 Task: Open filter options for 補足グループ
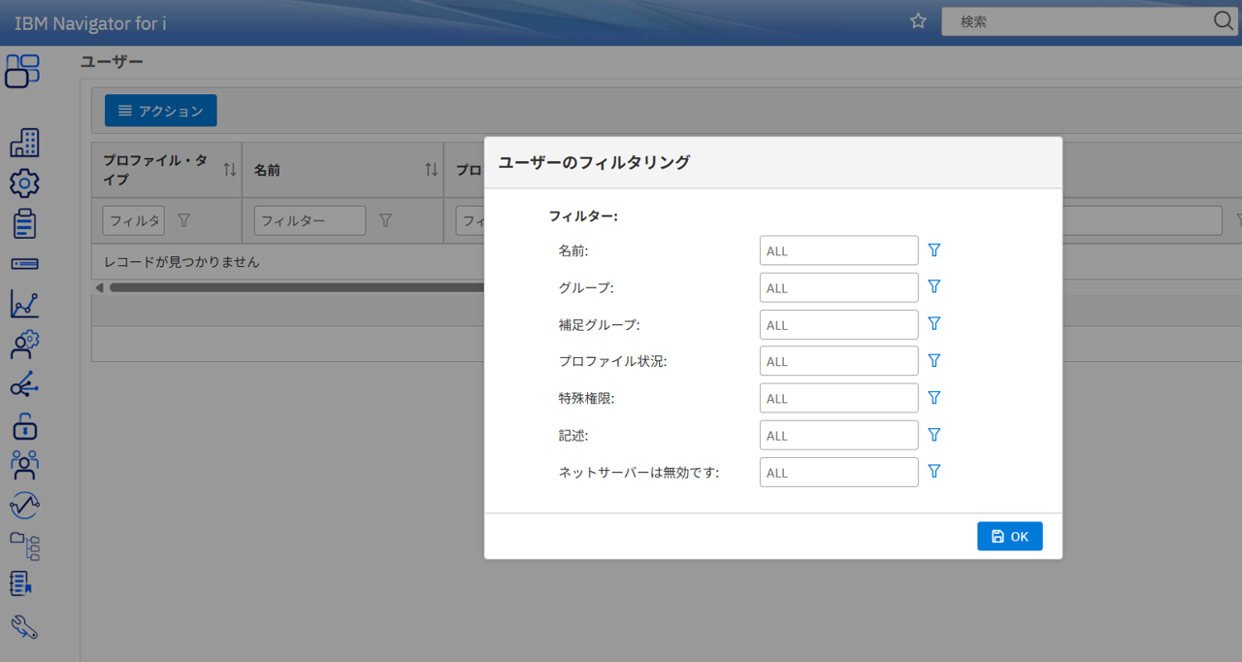[x=933, y=324]
